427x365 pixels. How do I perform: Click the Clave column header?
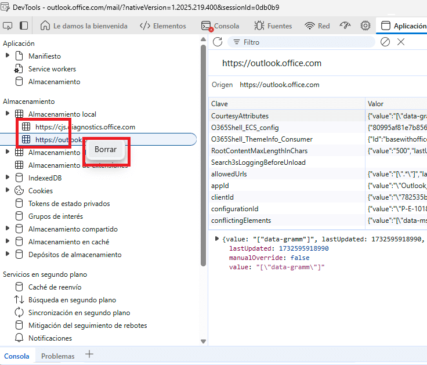click(287, 104)
